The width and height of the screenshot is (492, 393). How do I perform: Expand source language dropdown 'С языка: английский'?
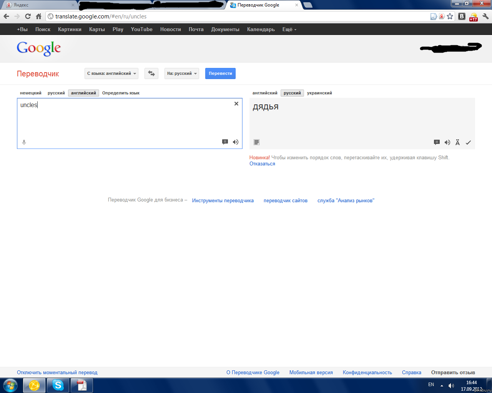point(111,73)
